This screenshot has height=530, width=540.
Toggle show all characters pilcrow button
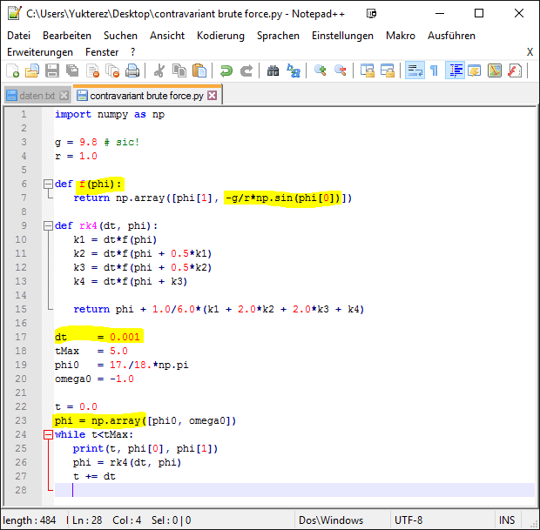[x=434, y=70]
